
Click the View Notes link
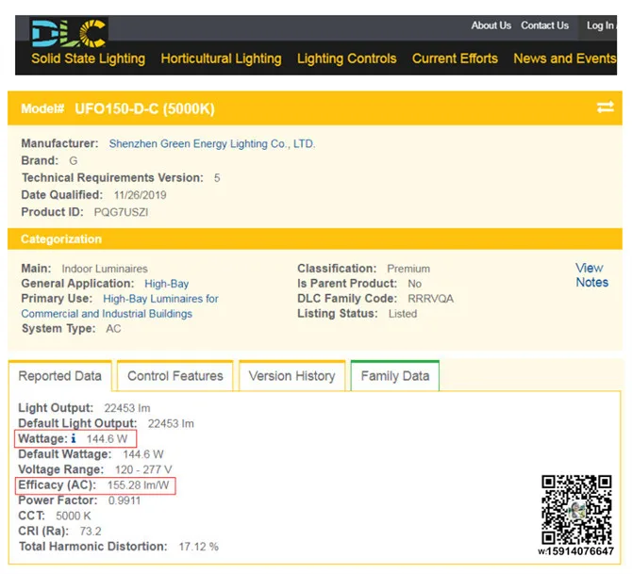[x=591, y=275]
